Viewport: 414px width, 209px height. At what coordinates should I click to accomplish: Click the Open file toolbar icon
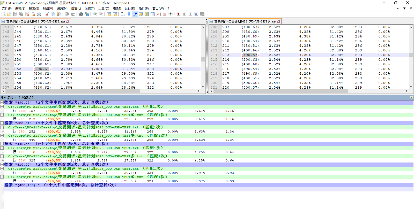pos(9,14)
